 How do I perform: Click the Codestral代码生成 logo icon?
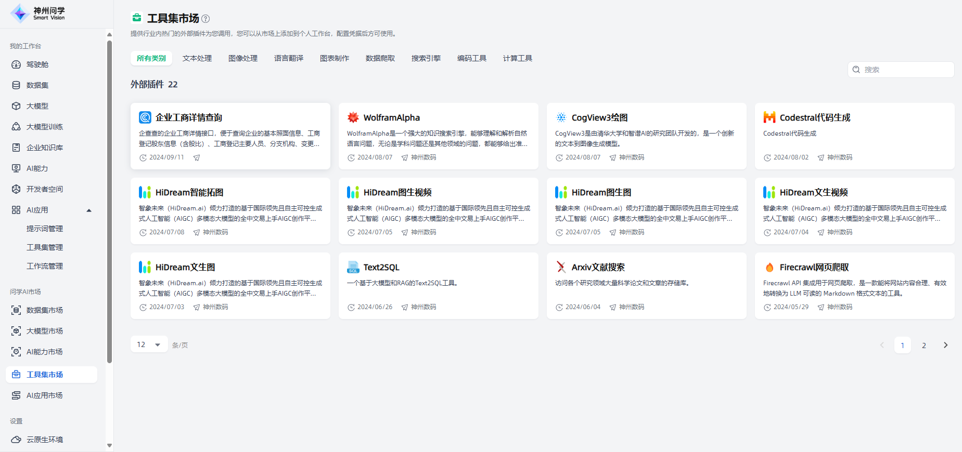(769, 117)
